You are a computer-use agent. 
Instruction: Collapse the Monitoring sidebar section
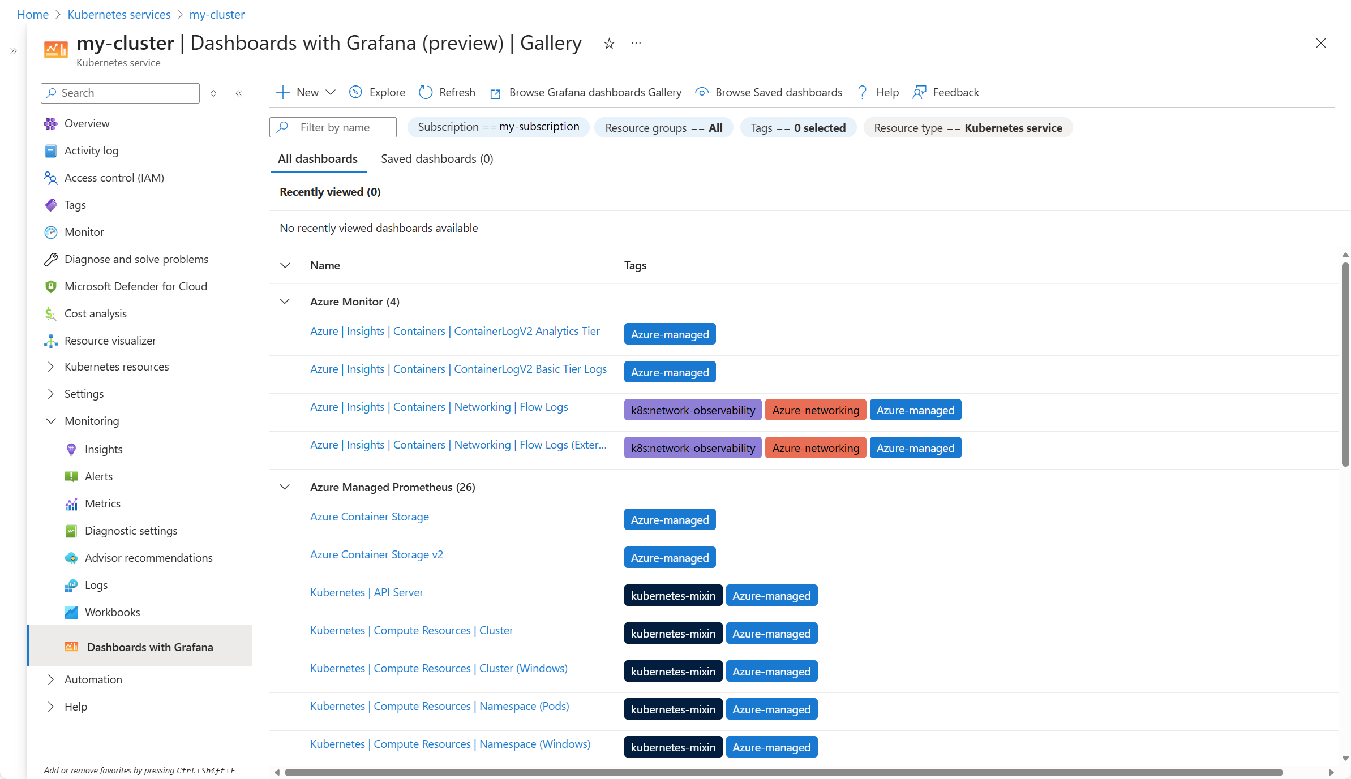51,421
